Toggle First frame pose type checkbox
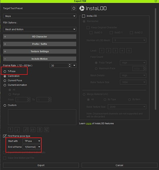Image resolution: width=159 pixels, height=170 pixels. (x=5, y=136)
